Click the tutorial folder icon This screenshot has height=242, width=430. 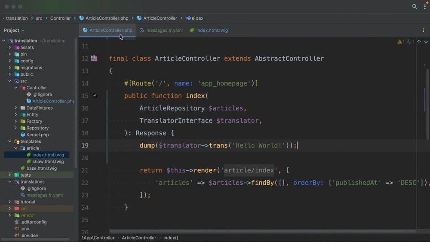click(x=17, y=202)
